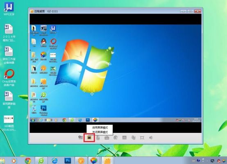
Task: Select the 360截图 image file on desktop
Action: 9,123
